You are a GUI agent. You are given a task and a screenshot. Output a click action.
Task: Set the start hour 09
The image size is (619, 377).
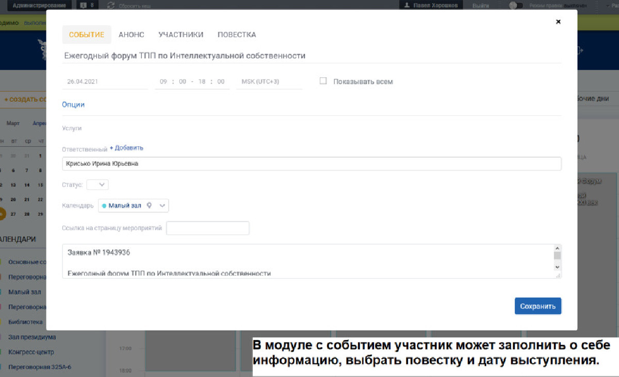[x=164, y=81]
